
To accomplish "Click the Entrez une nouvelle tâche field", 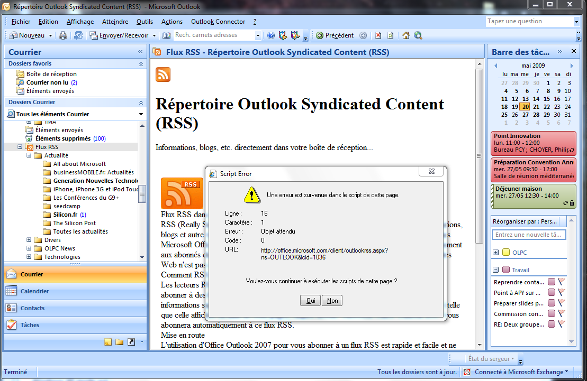I will (x=529, y=235).
